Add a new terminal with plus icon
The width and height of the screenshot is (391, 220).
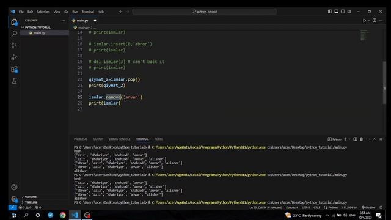point(345,139)
